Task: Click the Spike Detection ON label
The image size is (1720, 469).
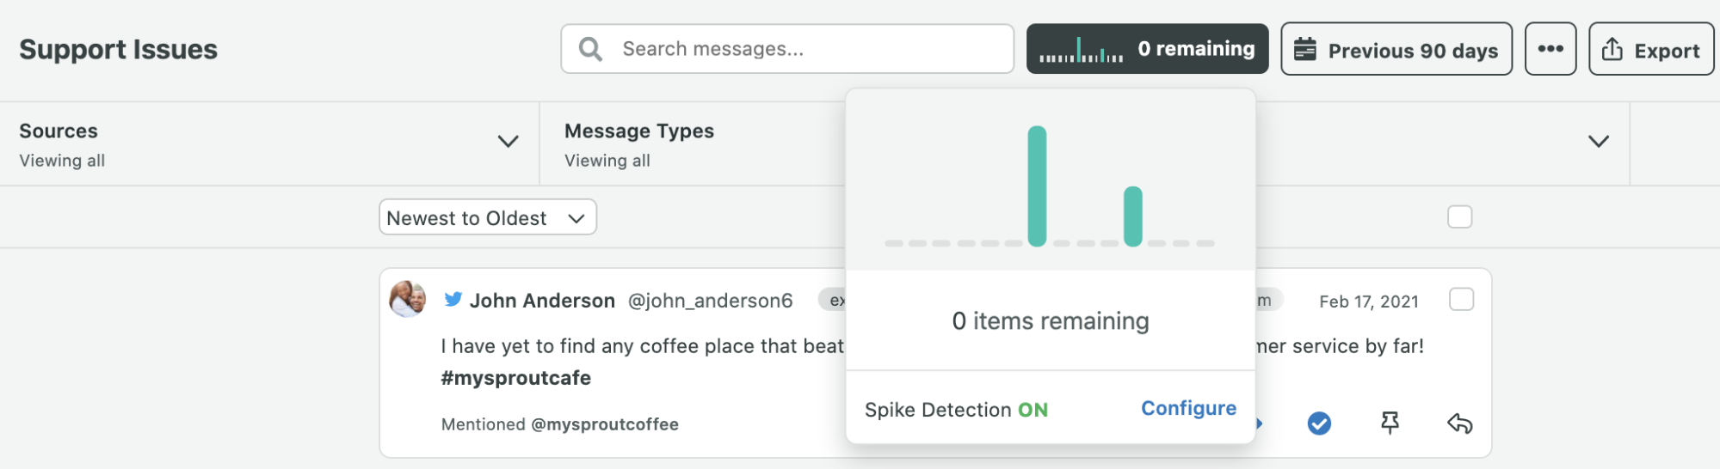Action: point(956,410)
